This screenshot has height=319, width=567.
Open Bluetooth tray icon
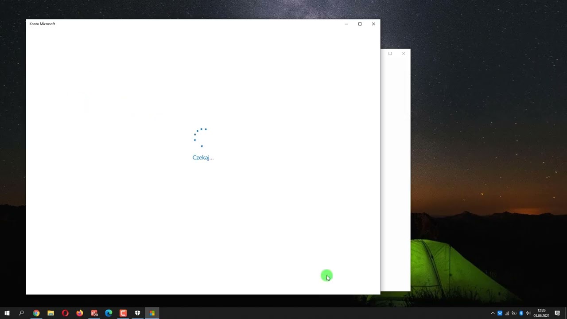(521, 313)
